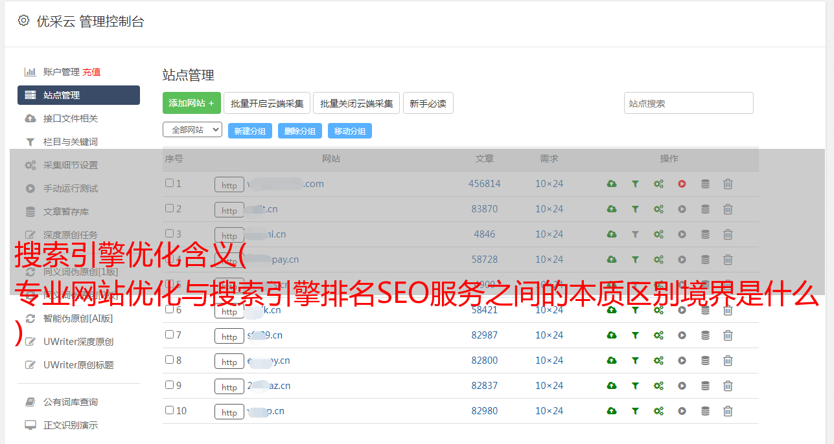Tick the checkbox for site row 8
The width and height of the screenshot is (834, 444).
(x=169, y=360)
